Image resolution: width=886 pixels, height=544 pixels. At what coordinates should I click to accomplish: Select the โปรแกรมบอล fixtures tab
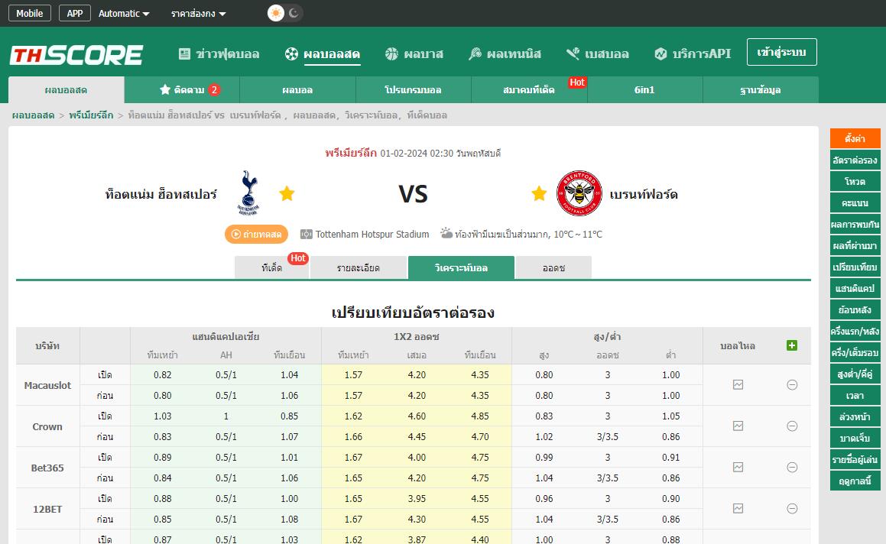point(413,90)
